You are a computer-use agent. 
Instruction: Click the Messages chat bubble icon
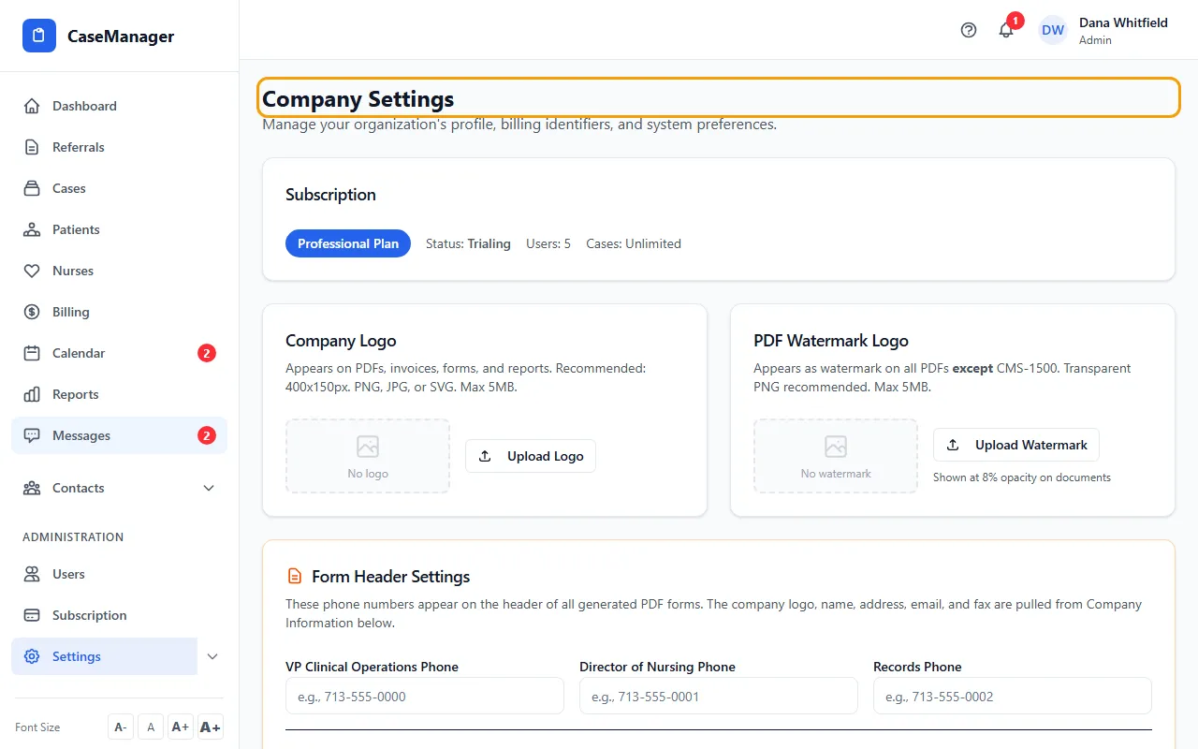[32, 435]
